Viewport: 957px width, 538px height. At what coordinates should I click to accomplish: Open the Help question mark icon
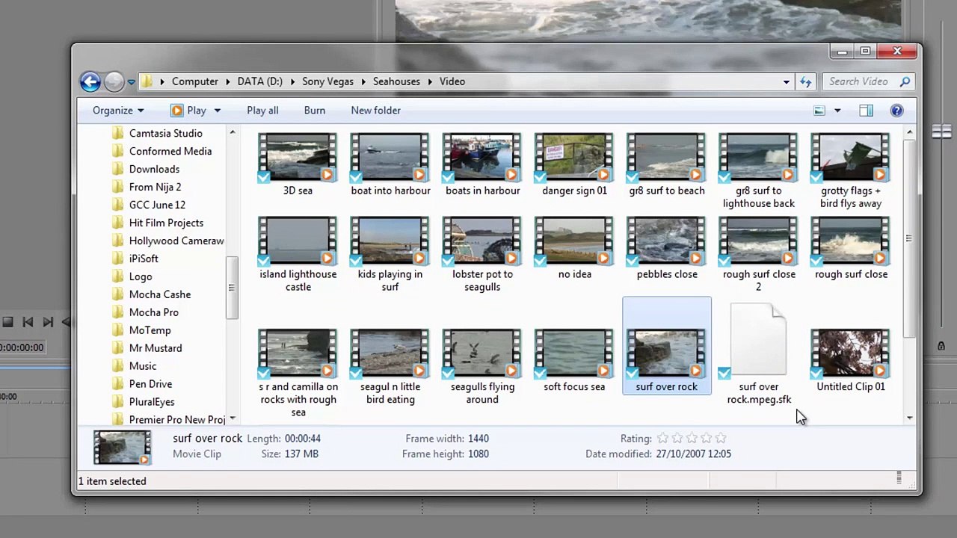click(896, 111)
